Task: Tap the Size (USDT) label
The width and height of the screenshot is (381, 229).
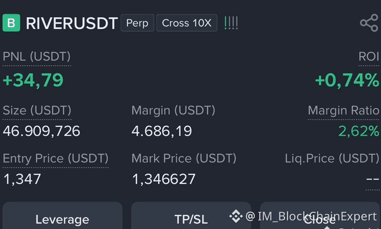Action: [37, 111]
